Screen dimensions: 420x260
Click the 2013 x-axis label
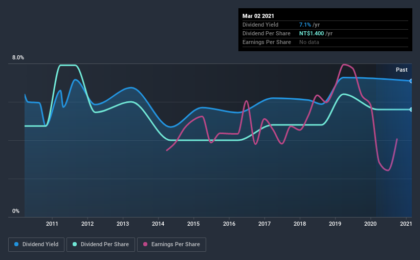(x=123, y=224)
